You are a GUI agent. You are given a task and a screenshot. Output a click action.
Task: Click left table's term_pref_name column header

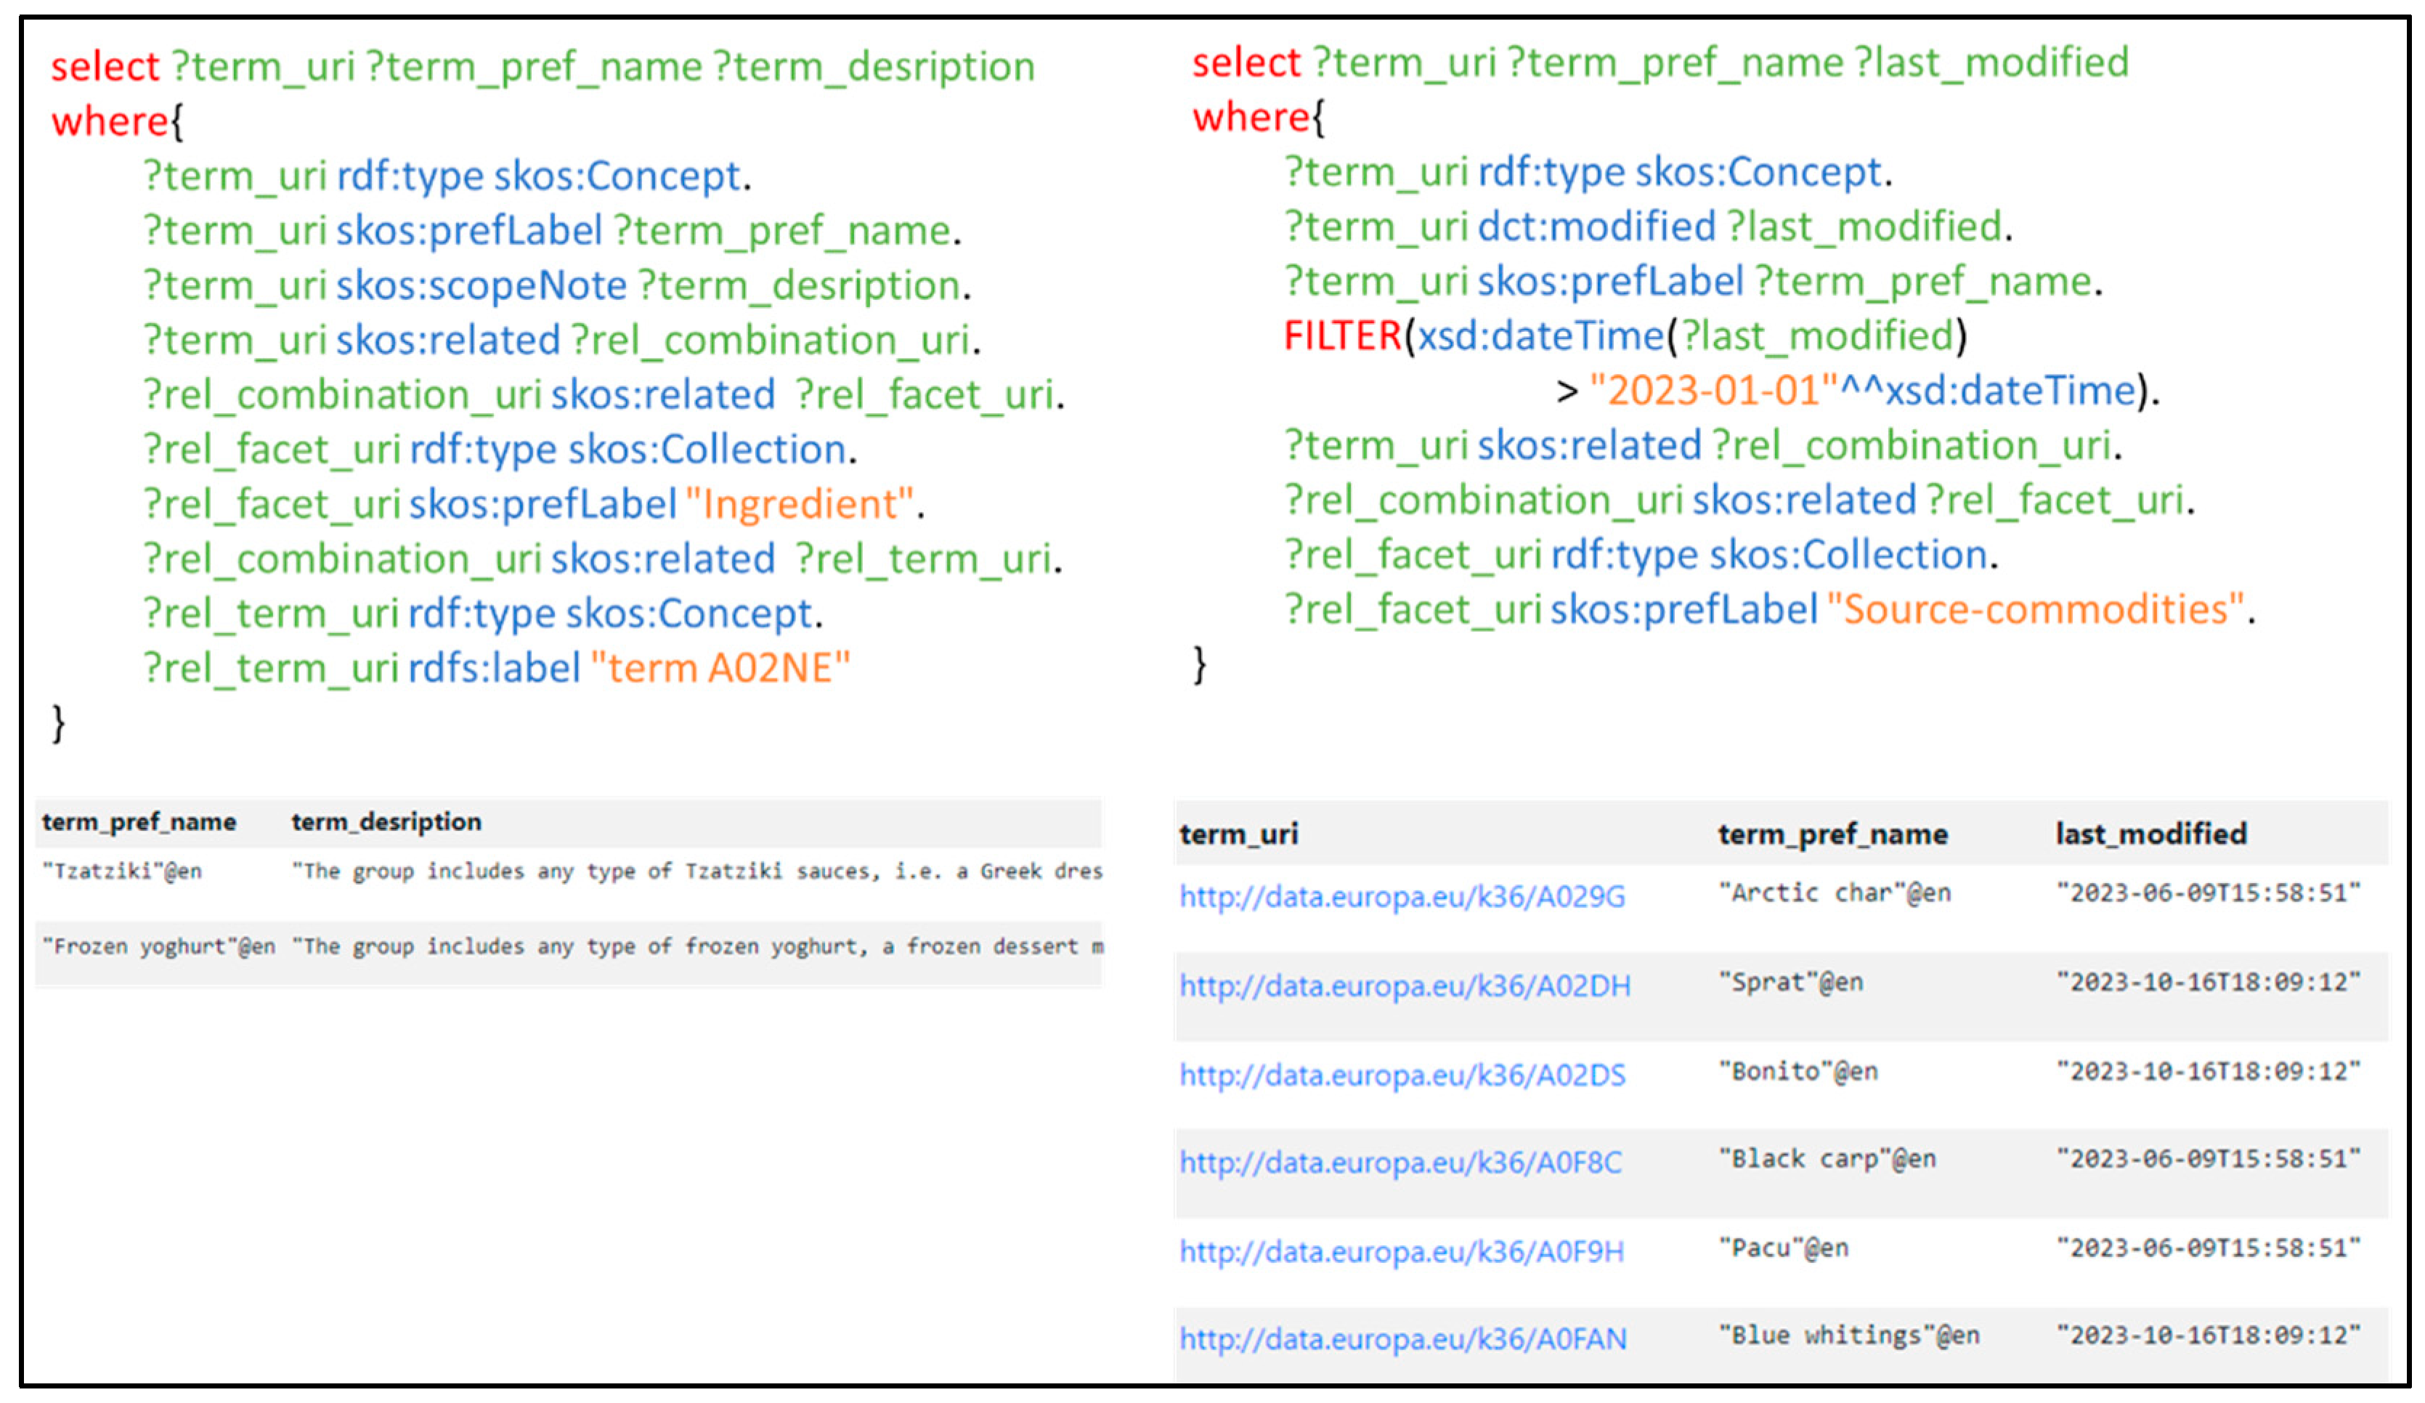tap(139, 822)
